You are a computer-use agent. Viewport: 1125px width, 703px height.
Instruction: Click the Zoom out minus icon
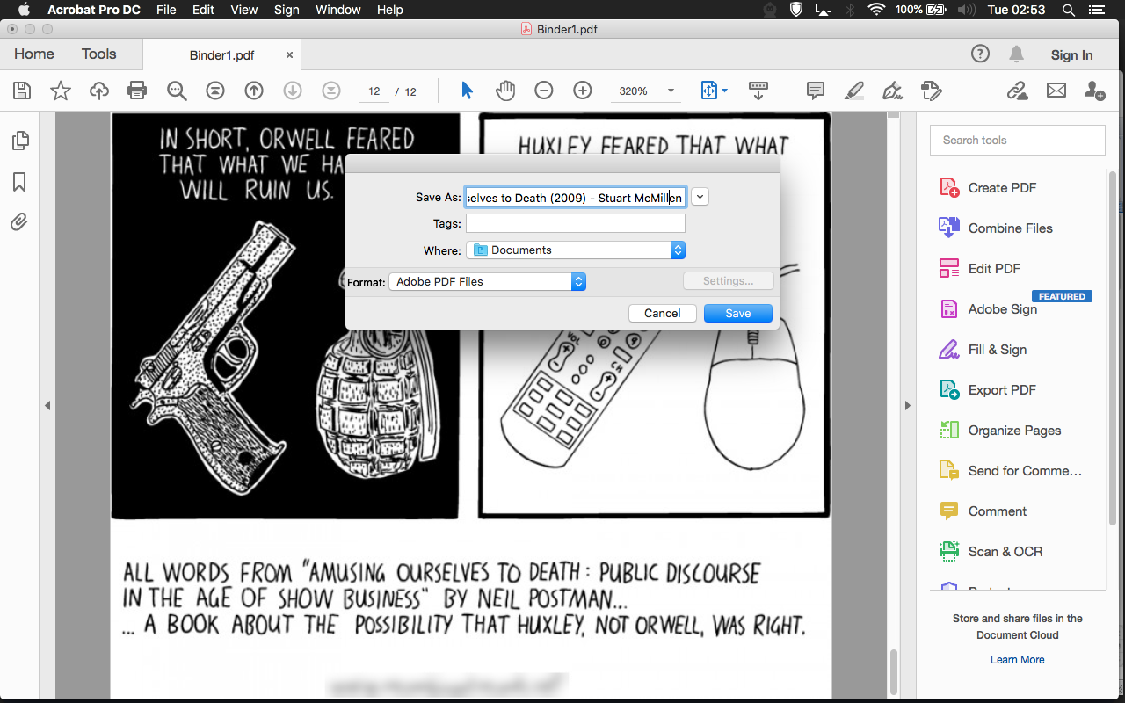click(x=544, y=91)
